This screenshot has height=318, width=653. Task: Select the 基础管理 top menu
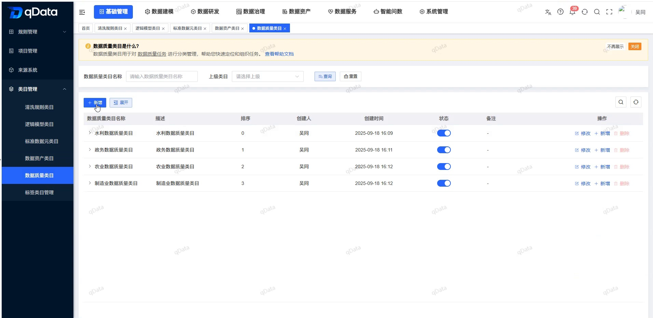(x=113, y=12)
